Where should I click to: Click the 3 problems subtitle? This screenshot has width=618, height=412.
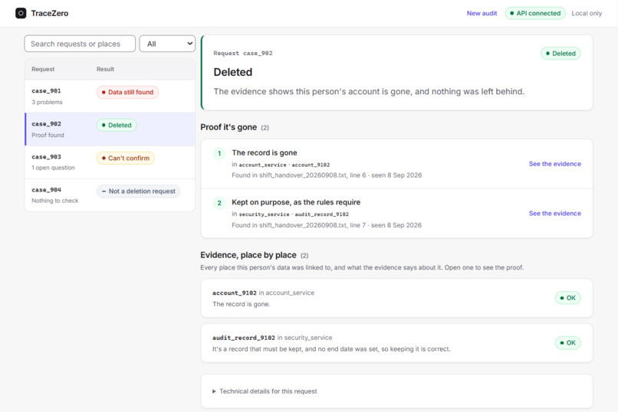click(x=47, y=103)
